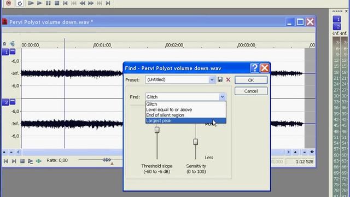Click the Threshold slope slider handle

[157, 130]
